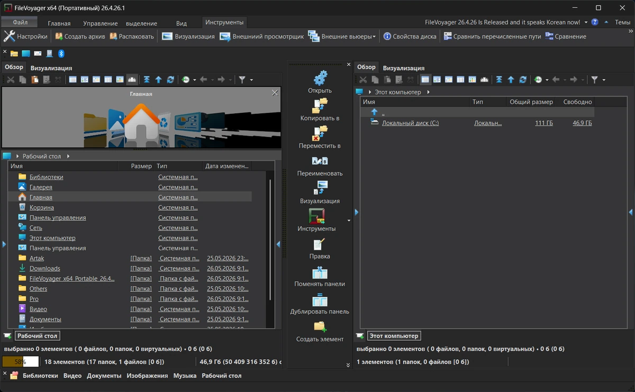Open filter dropdown arrow in right pane

(604, 80)
